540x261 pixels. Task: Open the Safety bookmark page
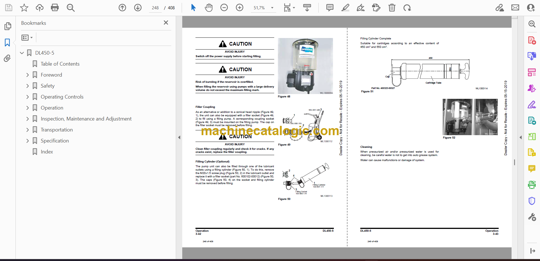coord(48,86)
